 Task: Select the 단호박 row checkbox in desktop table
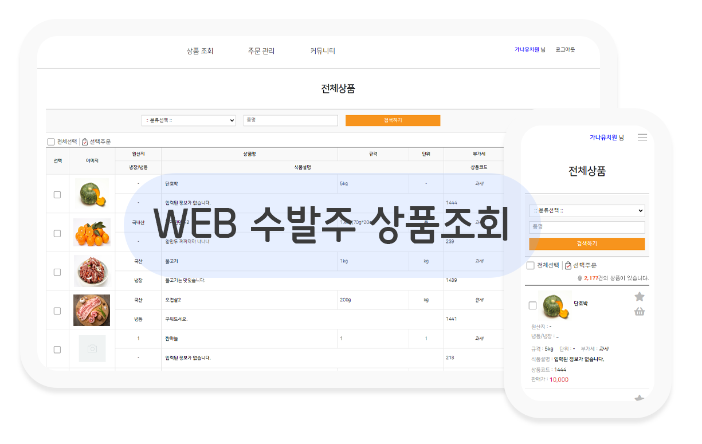[x=57, y=195]
